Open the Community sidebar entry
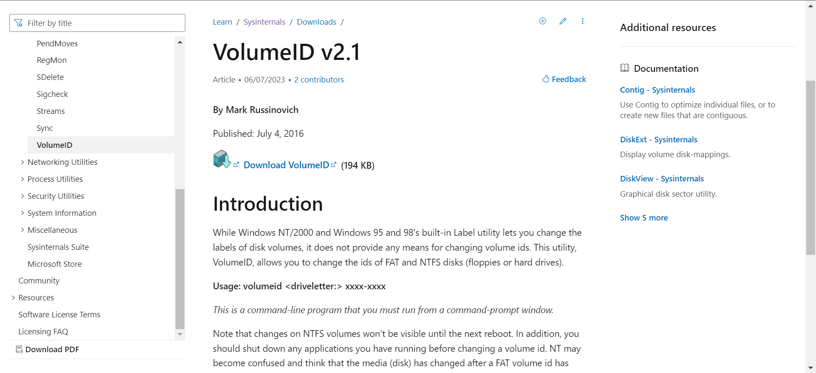 coord(39,280)
